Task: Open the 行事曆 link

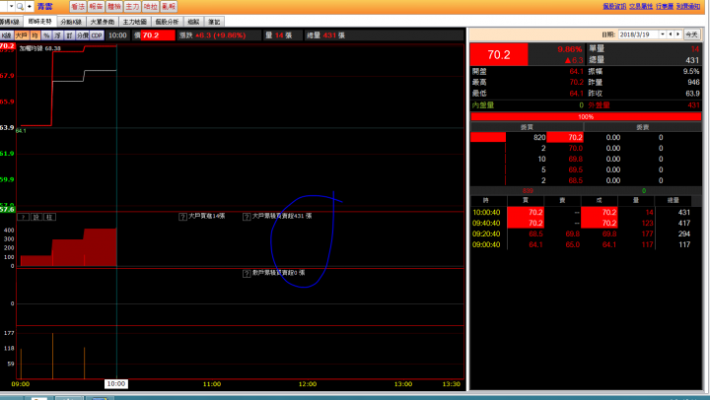Action: click(x=665, y=6)
